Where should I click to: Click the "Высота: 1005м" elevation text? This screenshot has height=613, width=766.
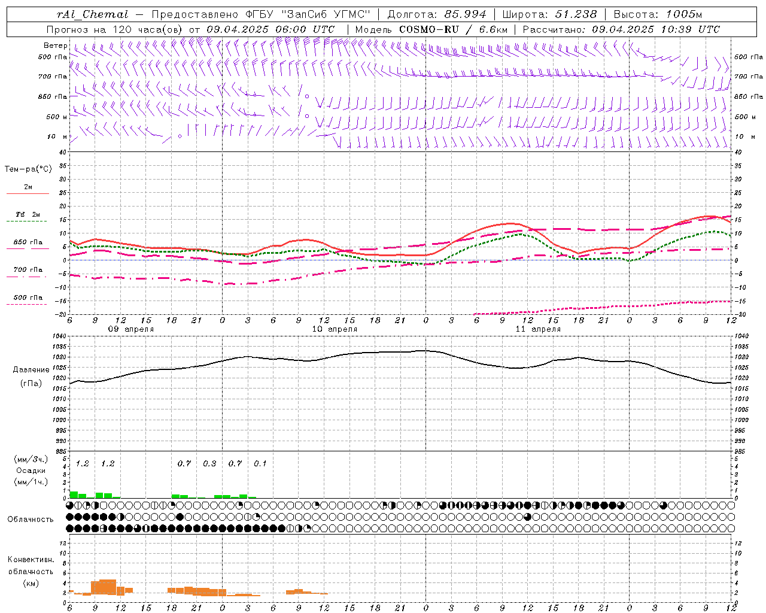tap(658, 15)
